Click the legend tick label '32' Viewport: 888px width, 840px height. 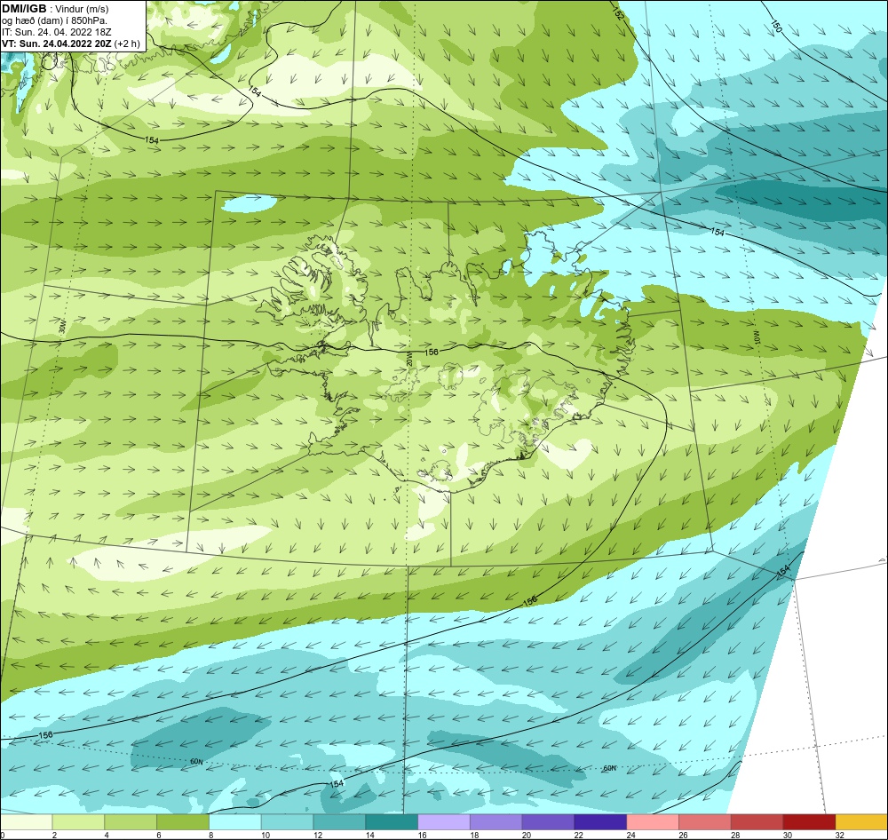(x=840, y=835)
